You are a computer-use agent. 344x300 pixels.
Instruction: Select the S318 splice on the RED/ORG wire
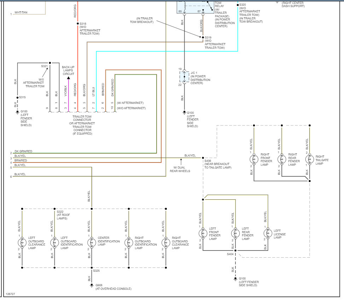pyautogui.click(x=78, y=23)
